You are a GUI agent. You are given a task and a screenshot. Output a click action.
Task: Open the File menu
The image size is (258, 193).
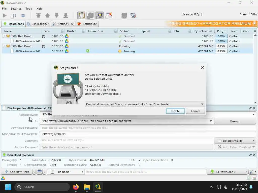tap(4, 9)
